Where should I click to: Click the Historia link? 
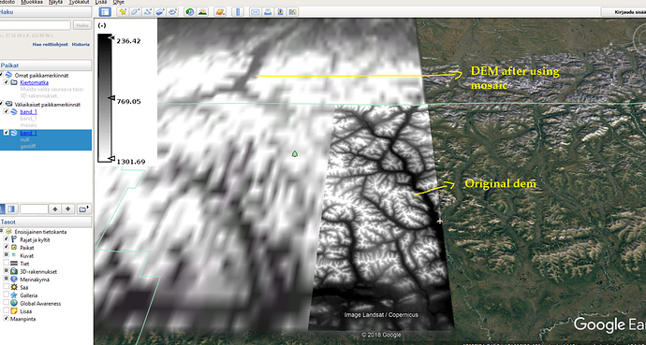point(81,44)
